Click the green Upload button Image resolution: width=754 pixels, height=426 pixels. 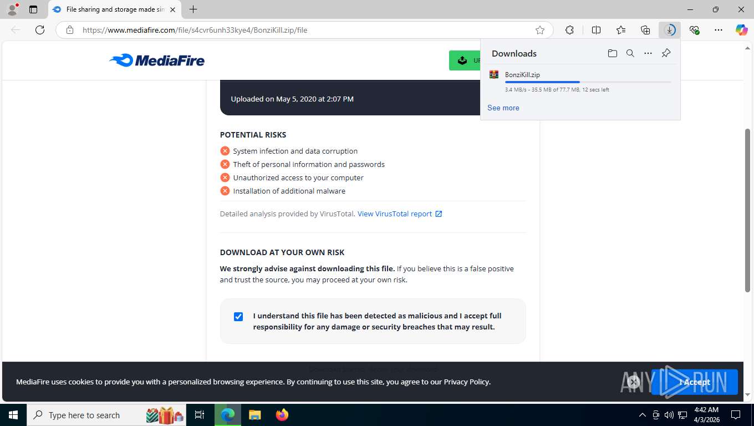(465, 60)
